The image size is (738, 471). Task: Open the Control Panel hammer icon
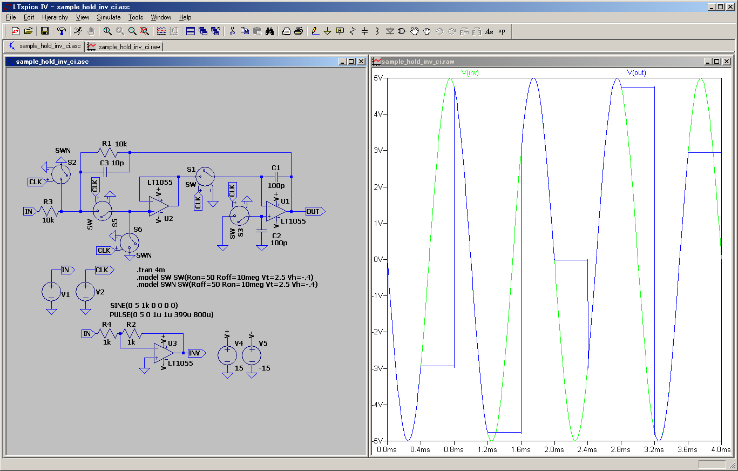click(x=62, y=31)
